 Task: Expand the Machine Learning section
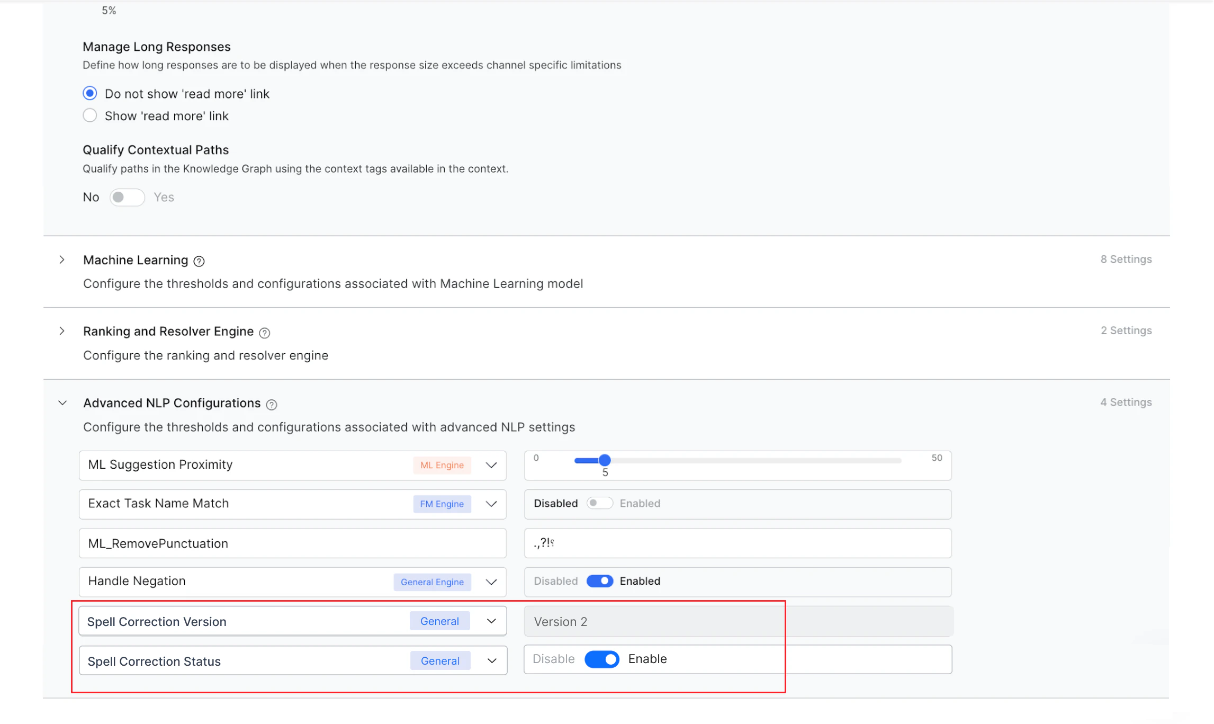62,260
